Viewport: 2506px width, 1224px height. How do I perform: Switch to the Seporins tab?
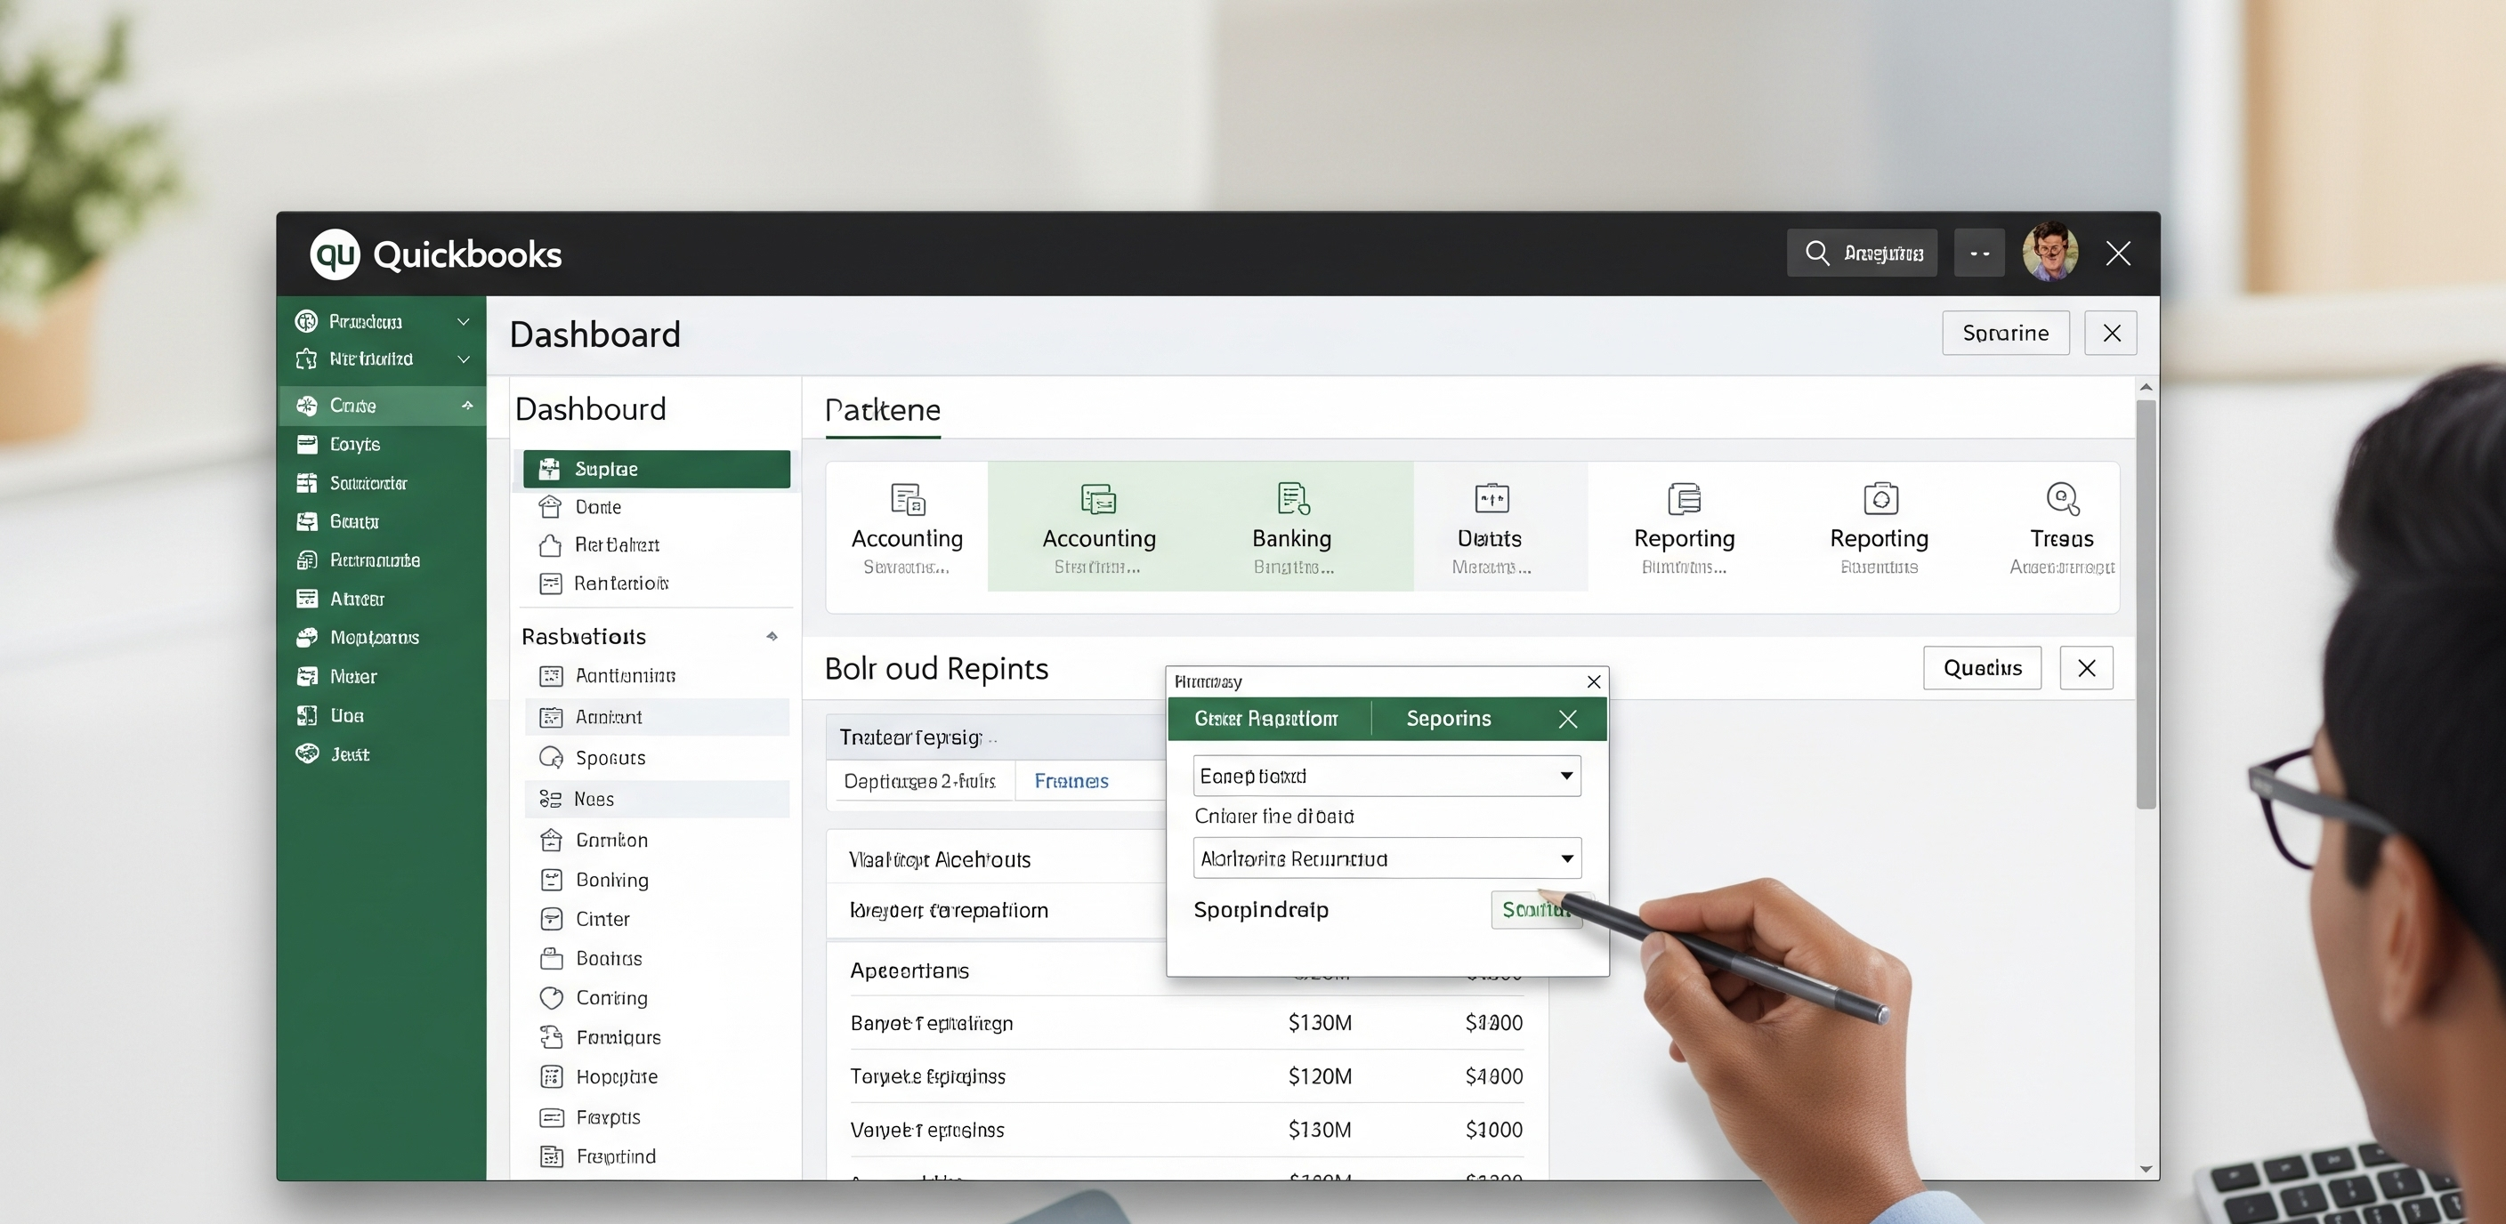[1448, 719]
